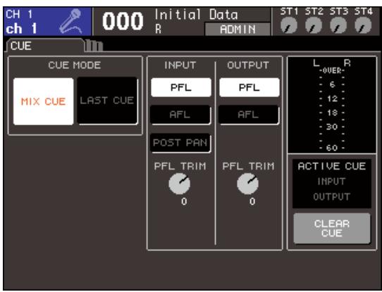Adjust the ST1 knob

pos(289,25)
